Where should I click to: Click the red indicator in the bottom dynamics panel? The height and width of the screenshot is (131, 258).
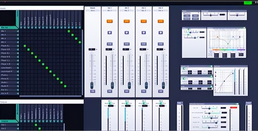(233, 108)
